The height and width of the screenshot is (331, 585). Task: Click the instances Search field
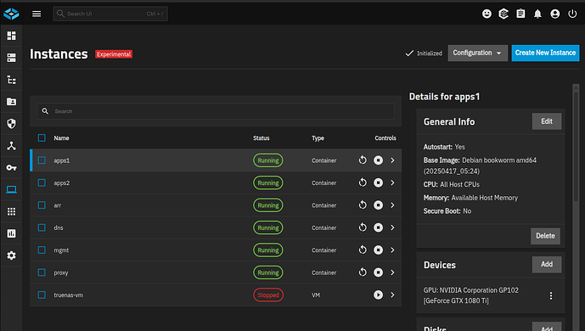tap(216, 111)
